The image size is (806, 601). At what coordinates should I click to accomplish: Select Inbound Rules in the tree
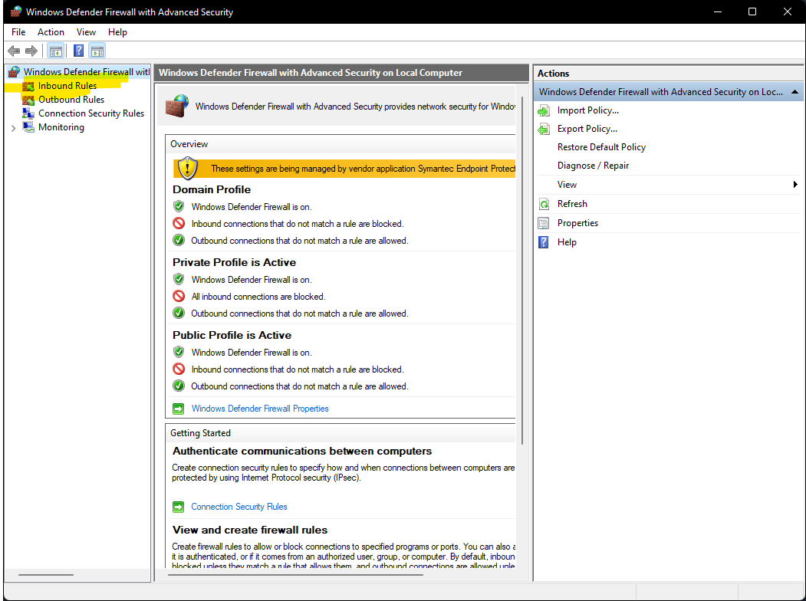[67, 86]
